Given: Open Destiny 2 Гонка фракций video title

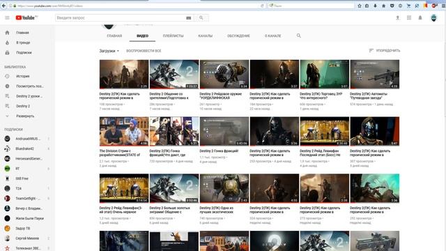Looking at the screenshot, I should (x=219, y=151).
